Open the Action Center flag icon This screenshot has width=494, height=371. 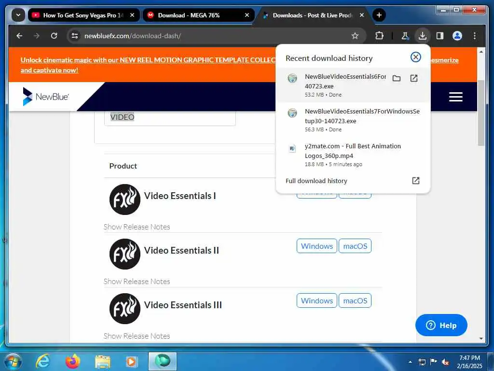click(434, 362)
